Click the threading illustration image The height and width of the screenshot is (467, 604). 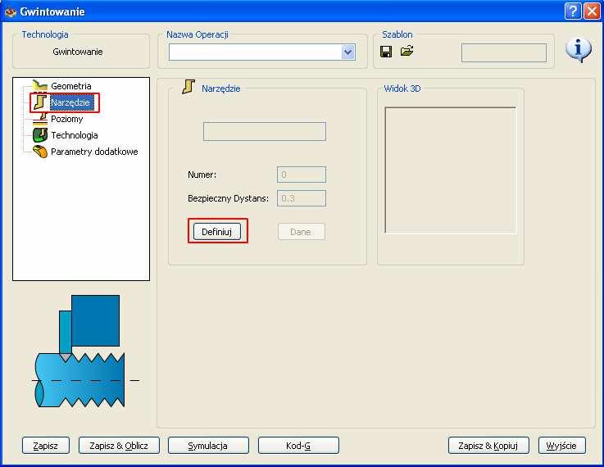[85, 351]
